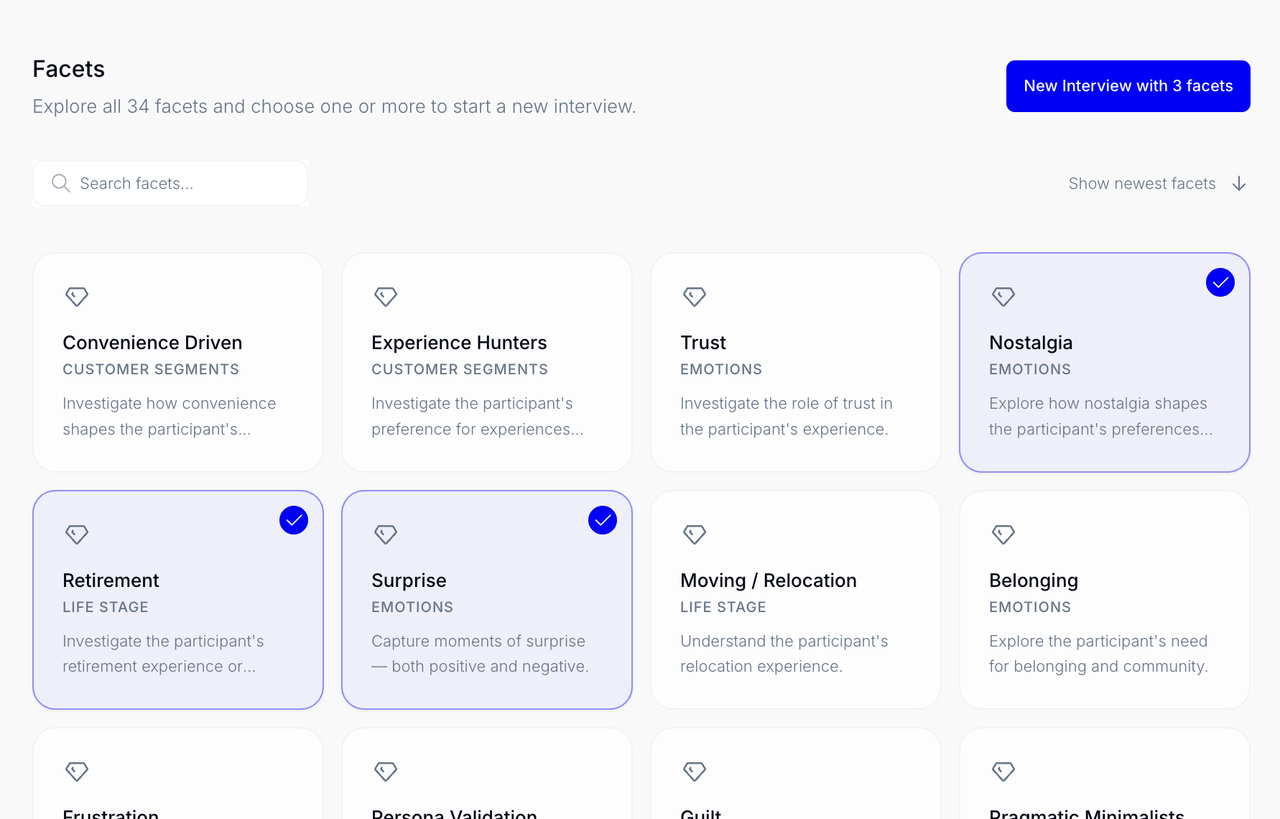The image size is (1280, 819).
Task: Click the magnifying glass search icon
Action: point(61,183)
